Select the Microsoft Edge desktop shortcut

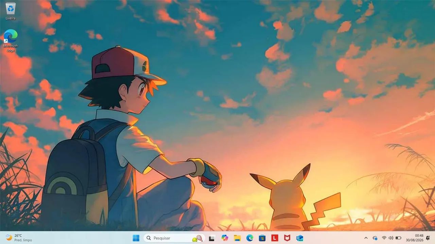[x=11, y=41]
